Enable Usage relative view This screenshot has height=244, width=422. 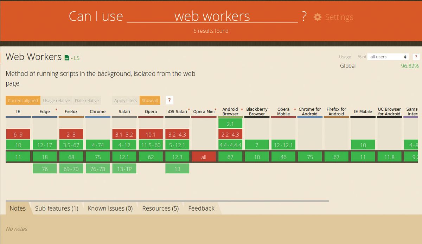pos(56,100)
